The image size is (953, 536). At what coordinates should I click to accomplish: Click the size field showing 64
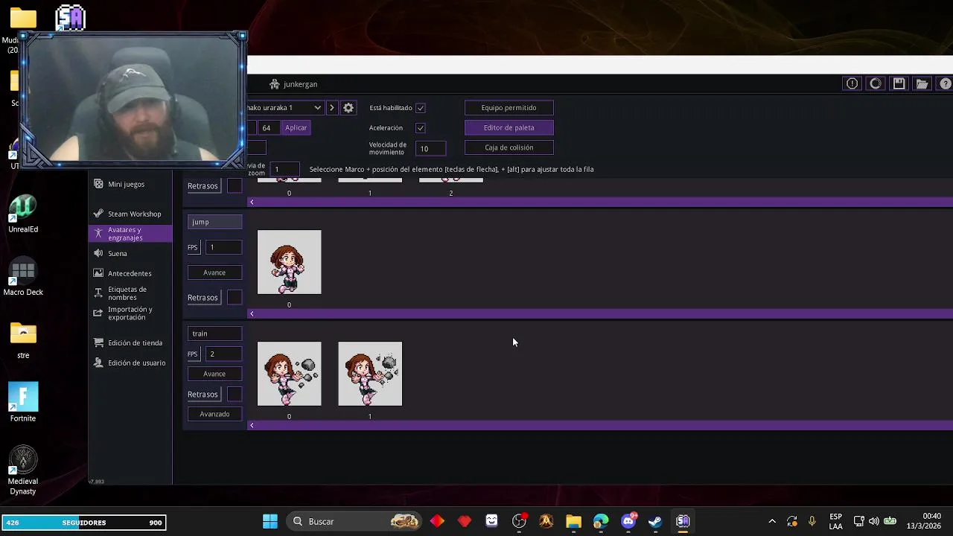point(269,128)
